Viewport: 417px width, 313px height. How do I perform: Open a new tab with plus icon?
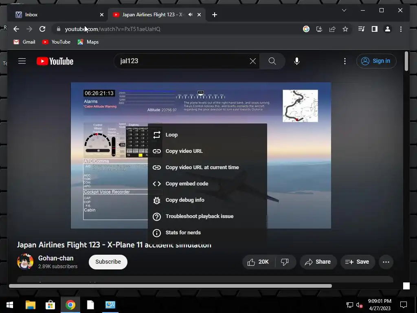click(x=215, y=15)
